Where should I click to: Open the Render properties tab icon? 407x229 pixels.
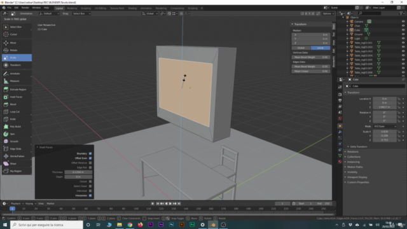tap(340, 95)
